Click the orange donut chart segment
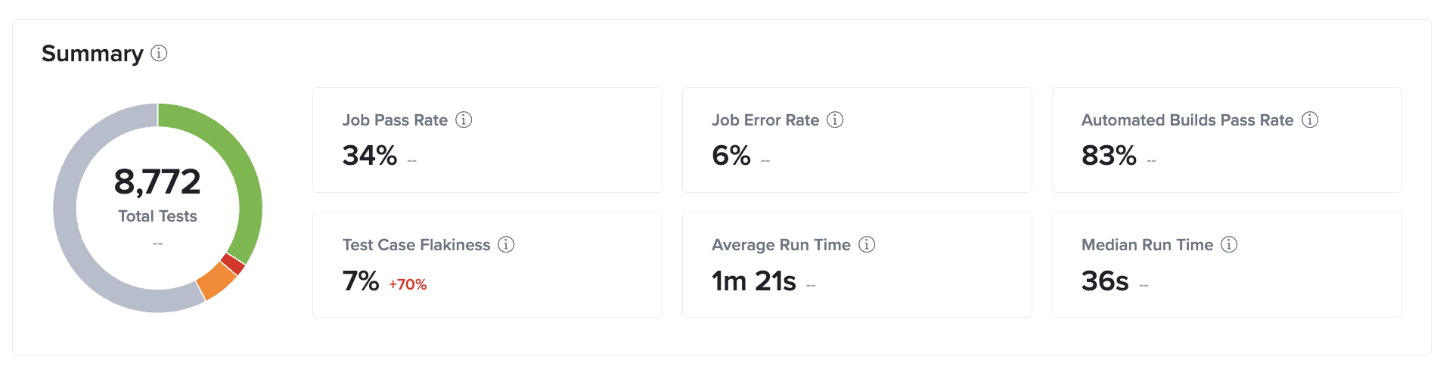This screenshot has height=369, width=1443. (216, 281)
